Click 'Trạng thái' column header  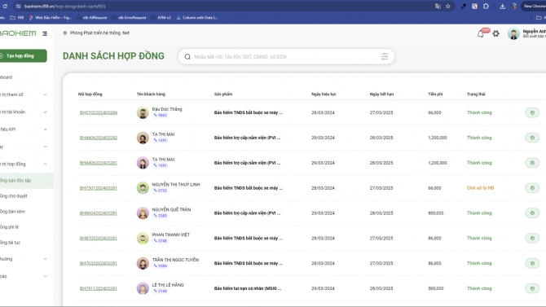476,94
